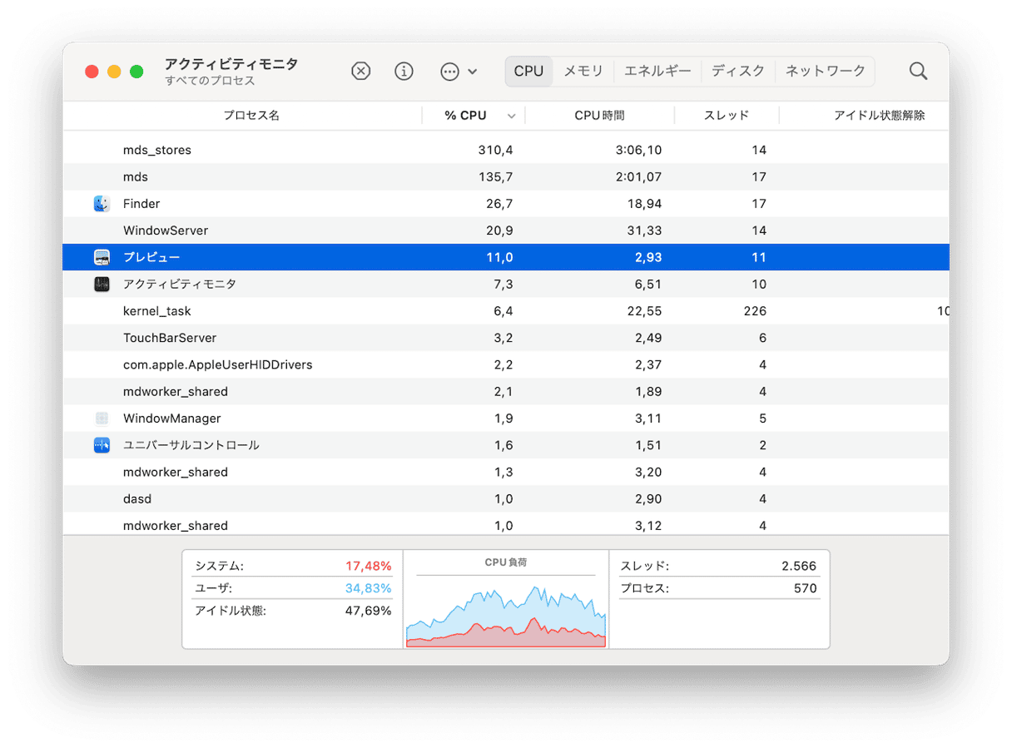Click the プレビュー app icon

click(102, 257)
